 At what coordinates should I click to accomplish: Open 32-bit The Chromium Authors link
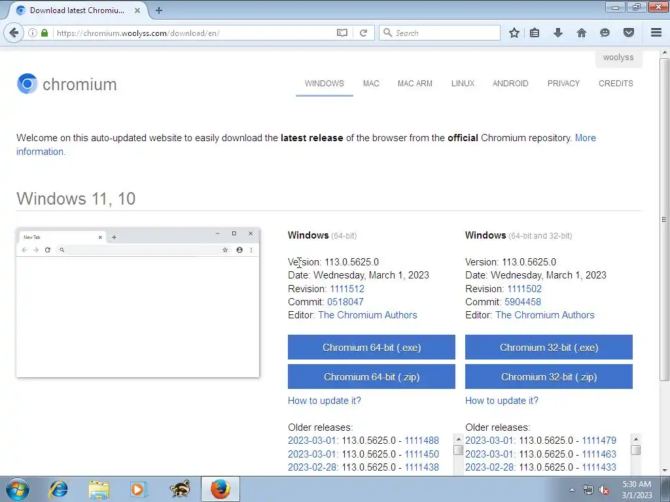[545, 315]
